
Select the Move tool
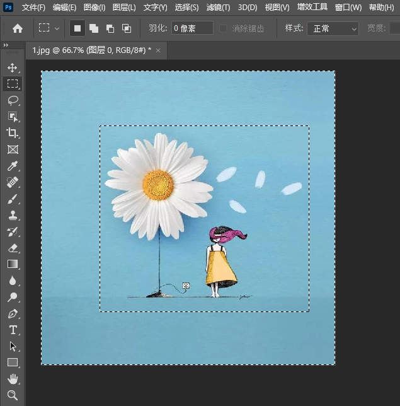point(13,67)
